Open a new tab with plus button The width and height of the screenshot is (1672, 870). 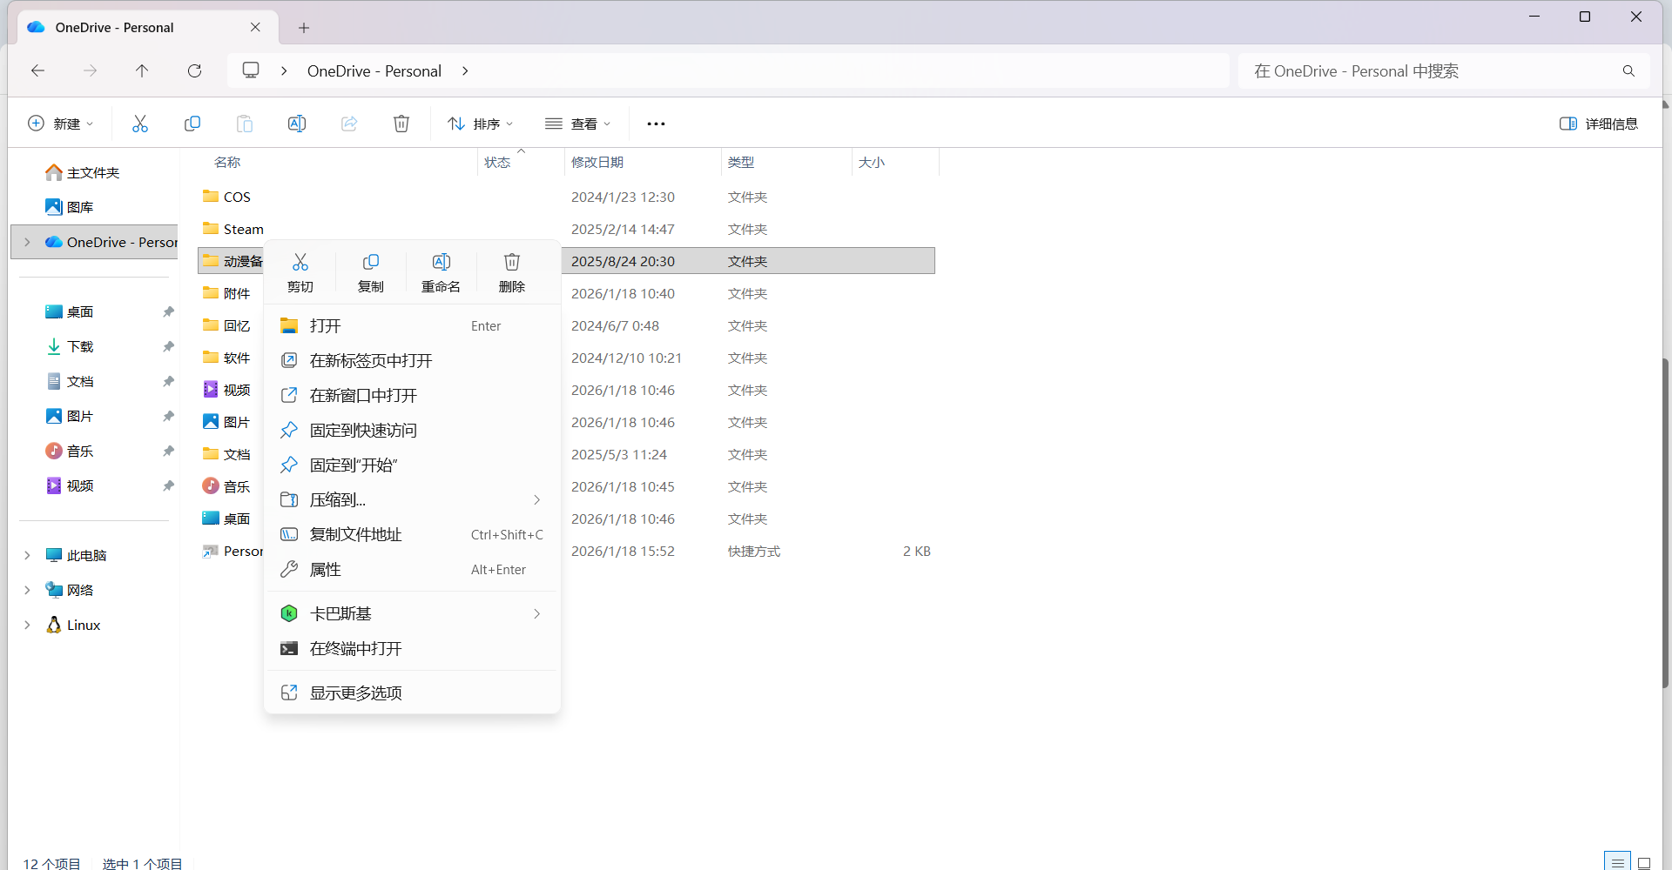click(304, 28)
